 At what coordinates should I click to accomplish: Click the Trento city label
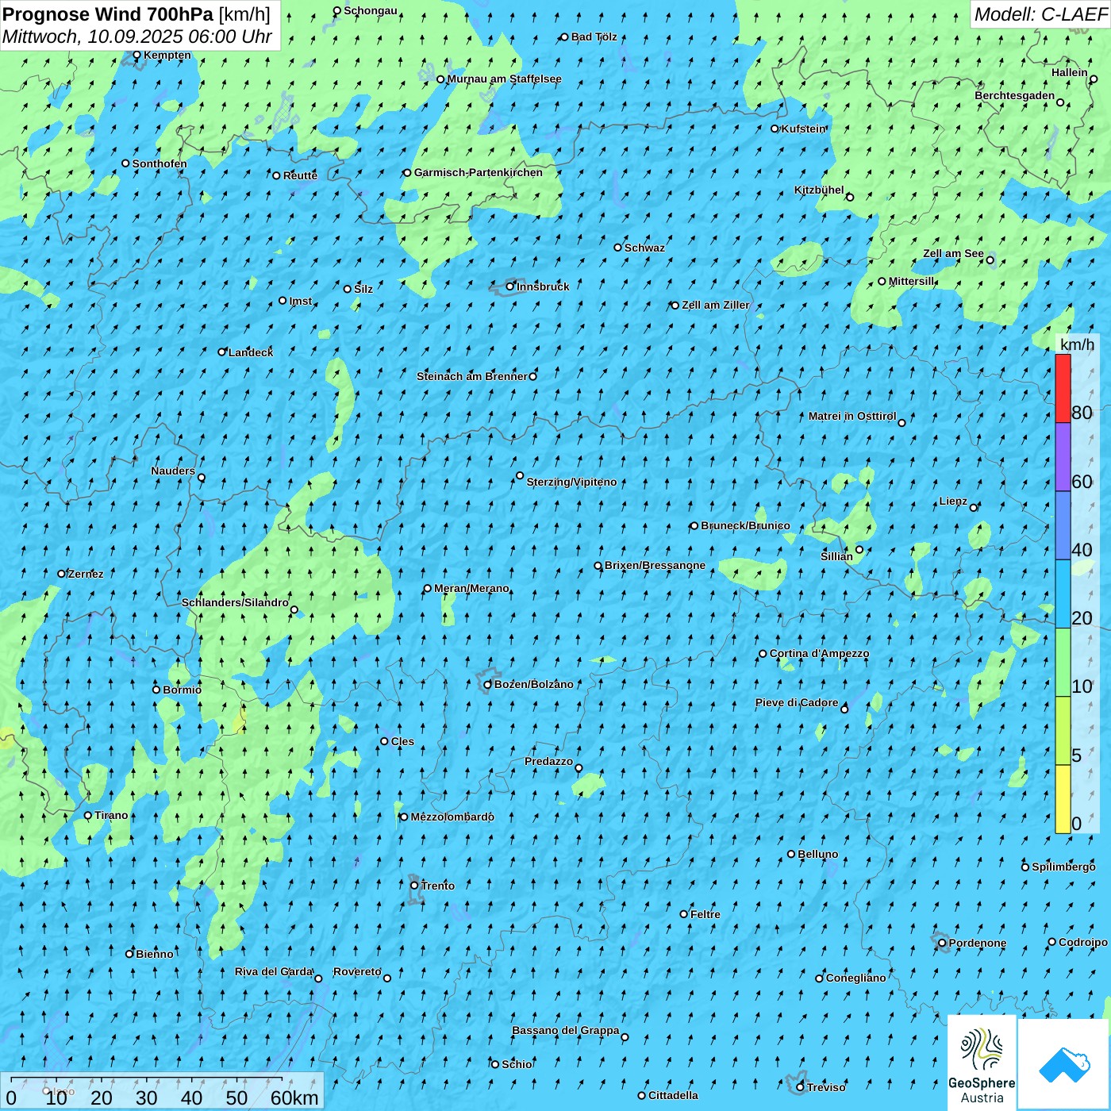coord(437,886)
